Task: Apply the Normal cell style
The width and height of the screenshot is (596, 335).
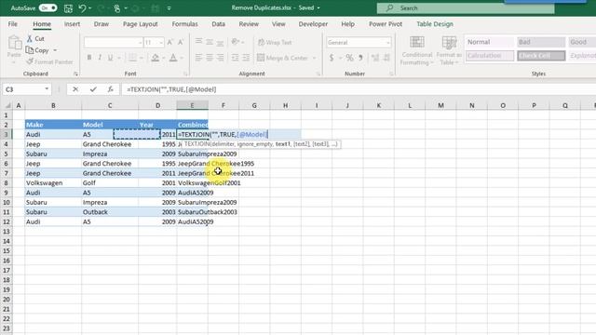Action: coord(490,42)
